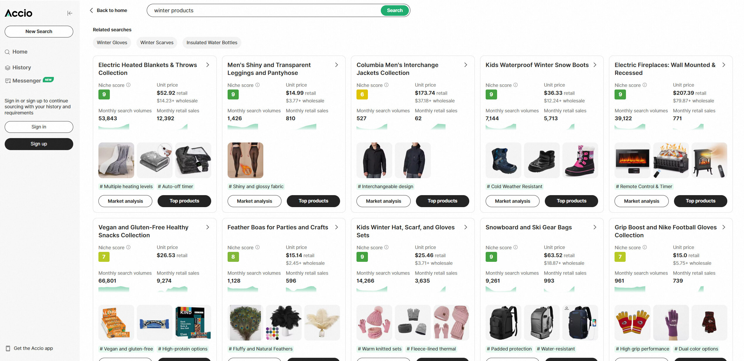Click the Get the Accio app phone icon
Viewport: 744px width, 361px height.
[x=8, y=348]
